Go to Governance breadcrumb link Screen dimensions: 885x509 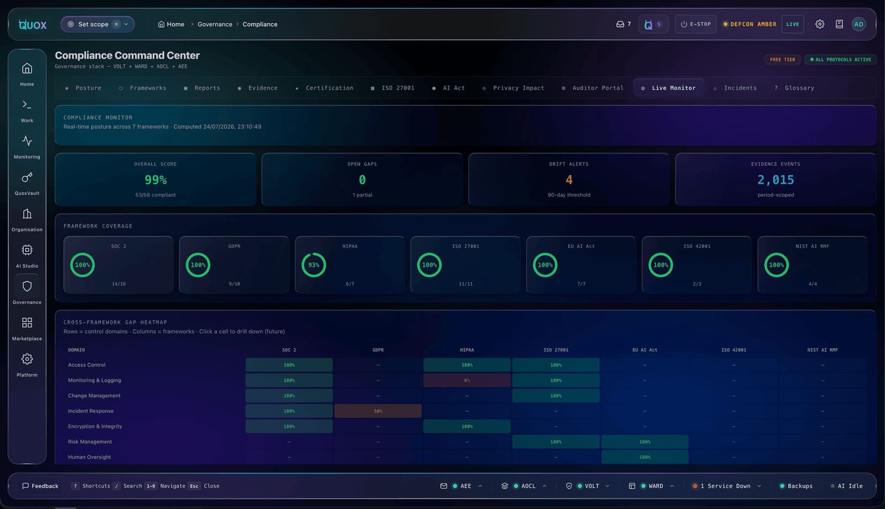click(215, 24)
